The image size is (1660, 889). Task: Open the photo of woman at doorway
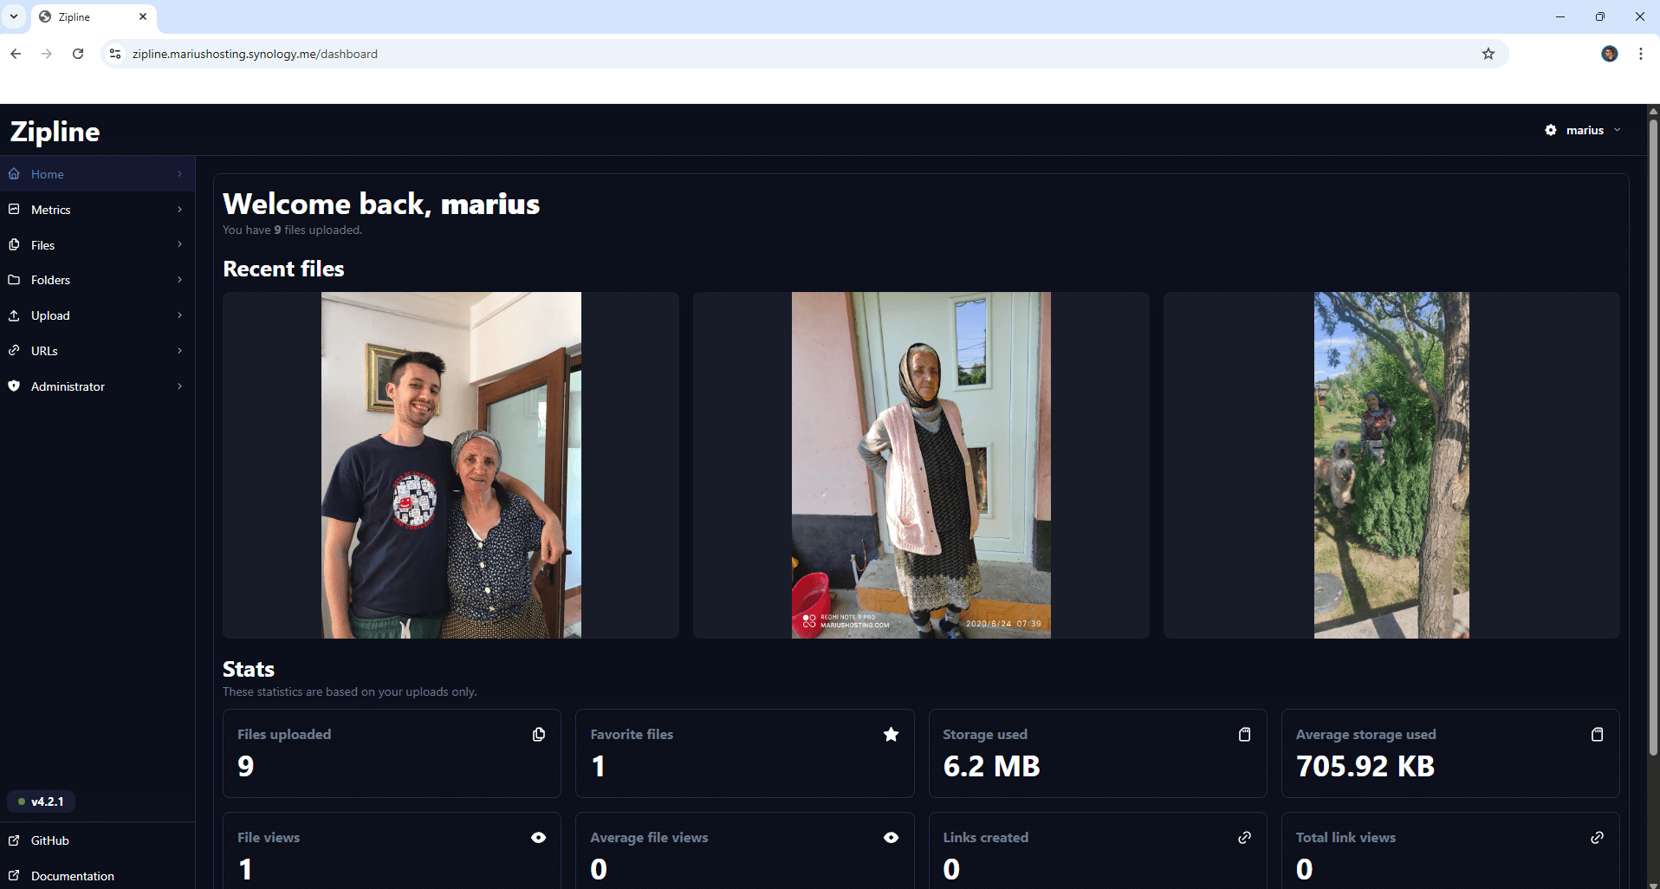921,465
